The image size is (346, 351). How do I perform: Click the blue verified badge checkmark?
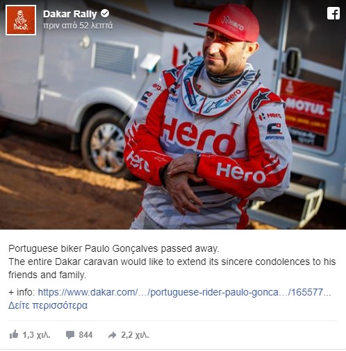pos(105,14)
